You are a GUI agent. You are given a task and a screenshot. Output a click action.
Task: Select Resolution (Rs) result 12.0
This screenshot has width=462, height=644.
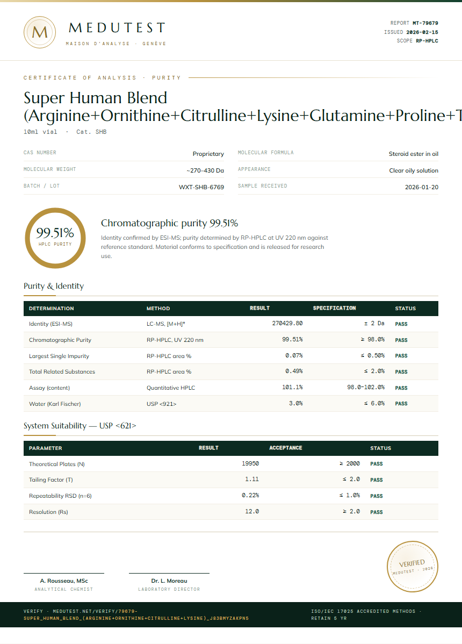pos(252,511)
